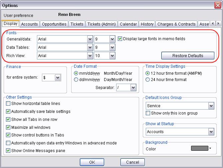Open the Background color picker swatch

(x=201, y=149)
